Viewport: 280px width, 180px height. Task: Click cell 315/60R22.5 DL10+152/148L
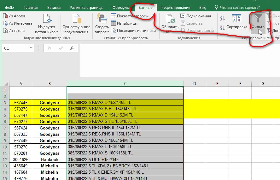[125, 159]
